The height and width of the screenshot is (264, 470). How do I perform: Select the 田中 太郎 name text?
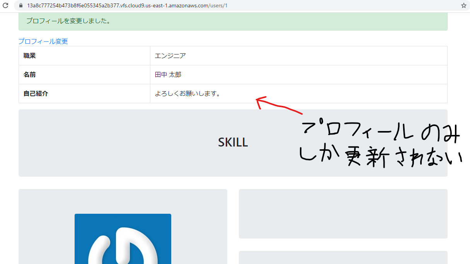point(167,74)
